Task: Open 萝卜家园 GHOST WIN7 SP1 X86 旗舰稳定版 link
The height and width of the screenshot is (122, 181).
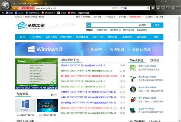Action: [x=89, y=76]
